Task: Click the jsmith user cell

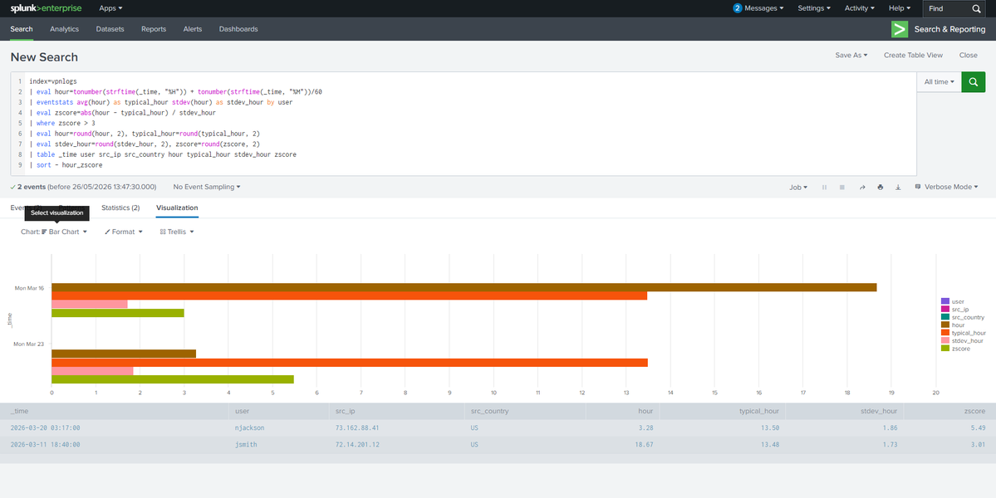Action: coord(246,445)
